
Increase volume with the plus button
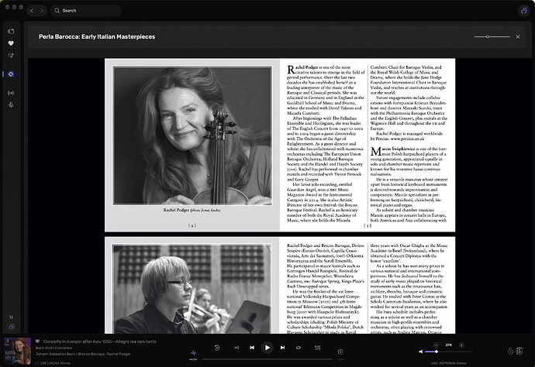tap(461, 345)
